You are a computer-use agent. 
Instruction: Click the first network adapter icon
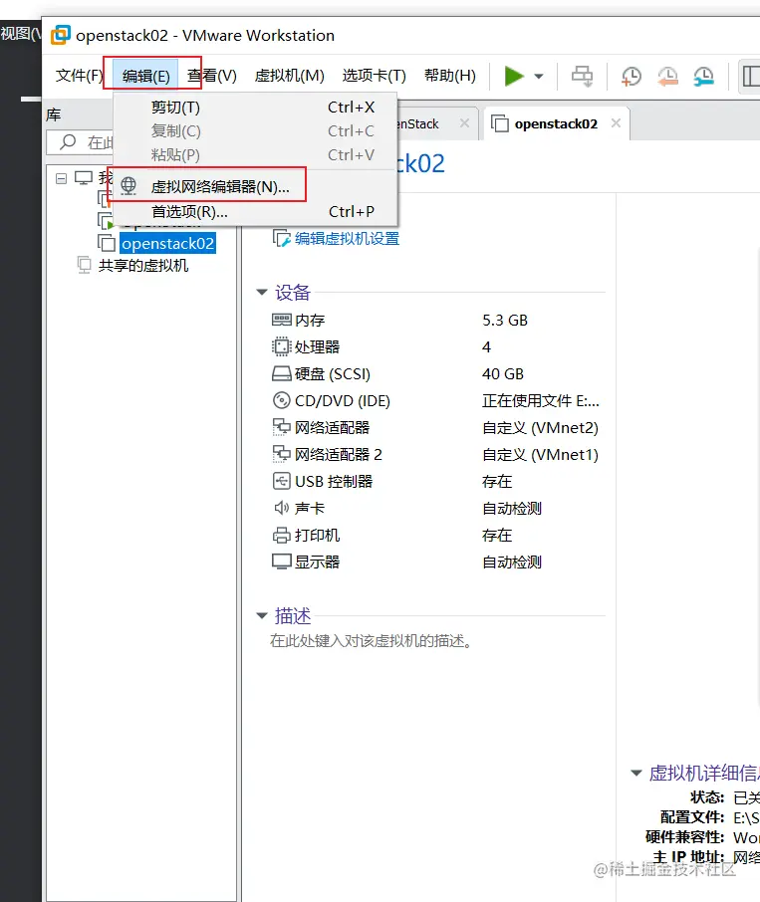point(281,427)
